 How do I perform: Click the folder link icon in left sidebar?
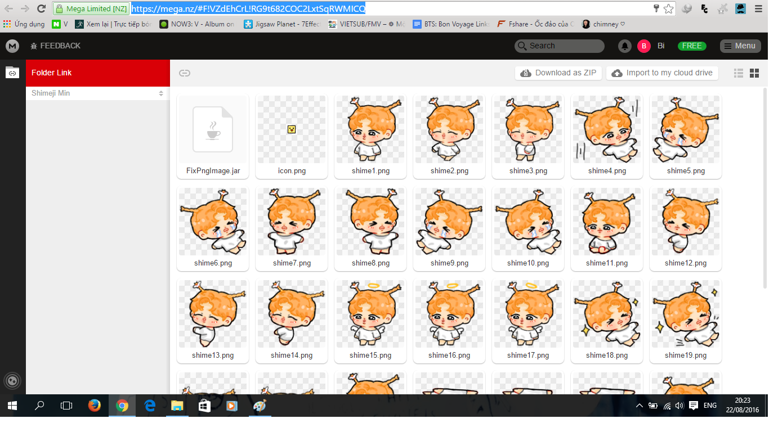12,72
